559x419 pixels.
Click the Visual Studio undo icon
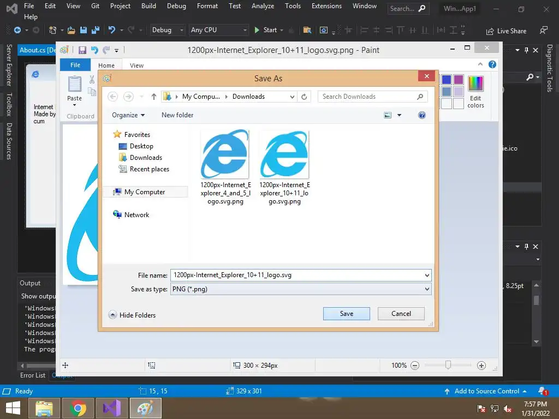coord(112,31)
